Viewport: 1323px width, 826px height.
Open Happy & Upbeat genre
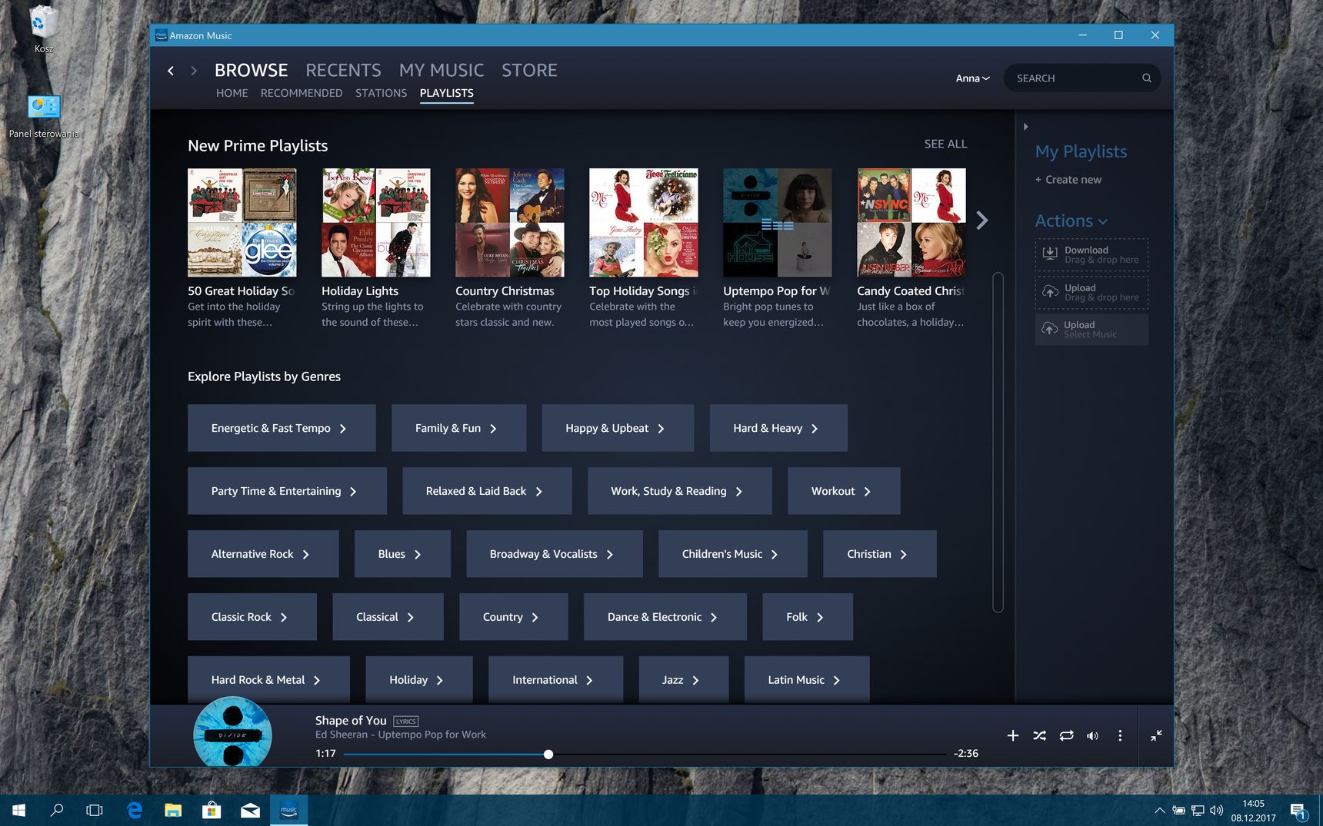[618, 428]
